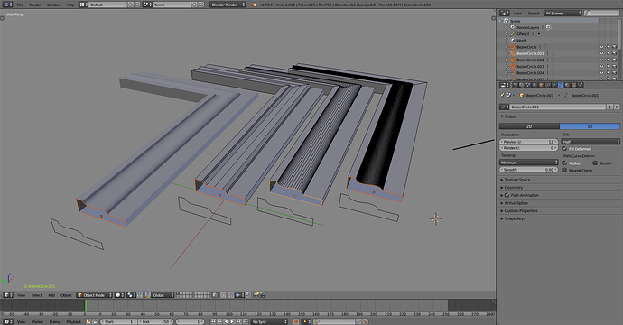This screenshot has width=623, height=325.
Task: Open the Object properties tab icon
Action: [x=542, y=85]
